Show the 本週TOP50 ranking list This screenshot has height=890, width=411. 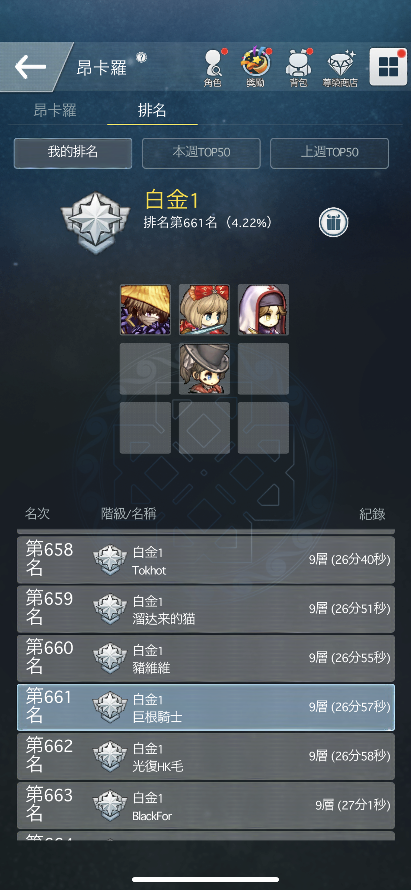click(x=201, y=153)
